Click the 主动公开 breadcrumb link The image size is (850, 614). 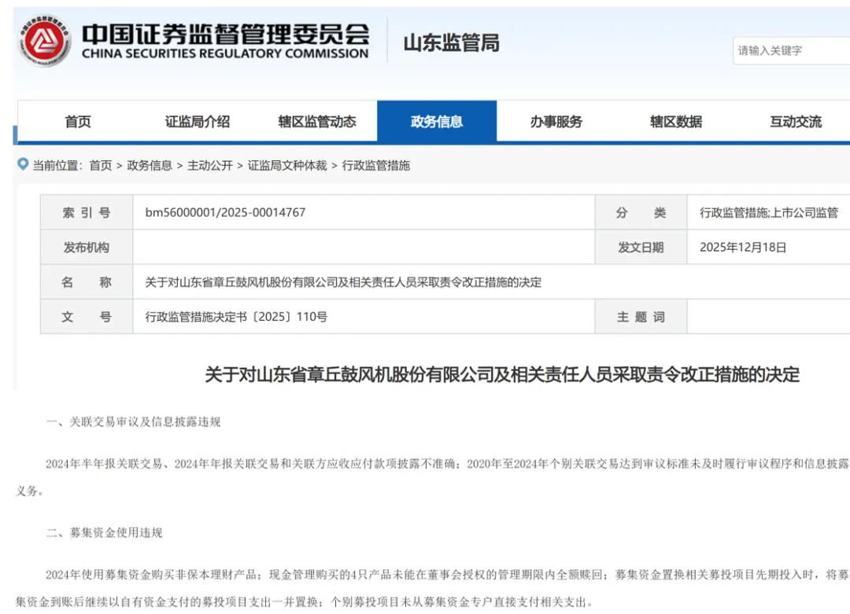point(210,165)
